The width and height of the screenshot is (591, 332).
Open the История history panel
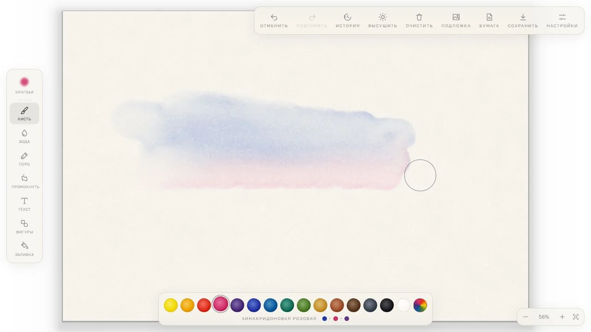point(348,21)
